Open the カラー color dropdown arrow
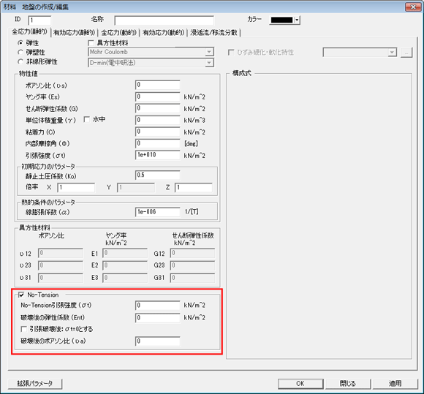Screen dimensions: 424x394 [x=297, y=20]
